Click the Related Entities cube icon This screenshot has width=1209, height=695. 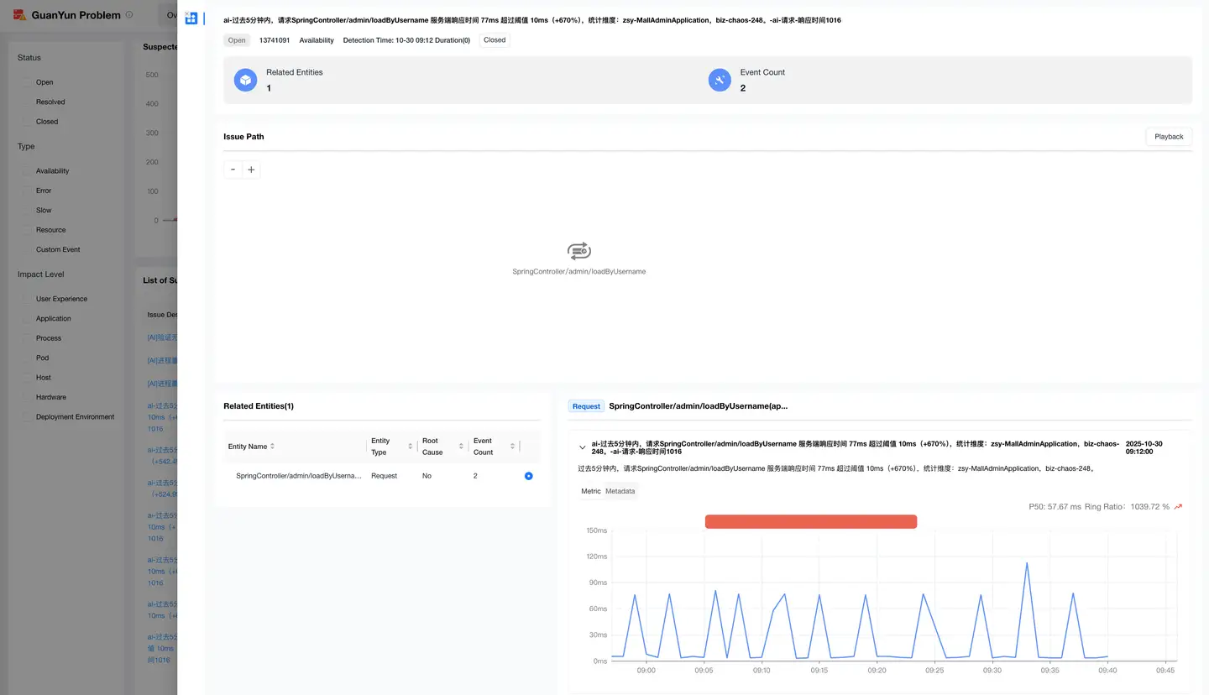245,80
